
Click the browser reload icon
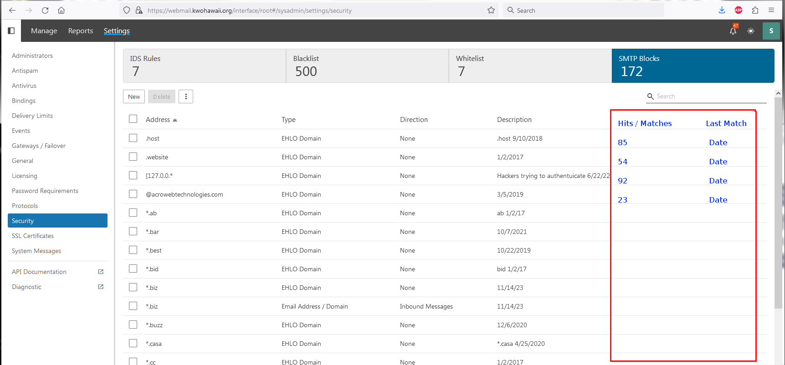point(45,10)
